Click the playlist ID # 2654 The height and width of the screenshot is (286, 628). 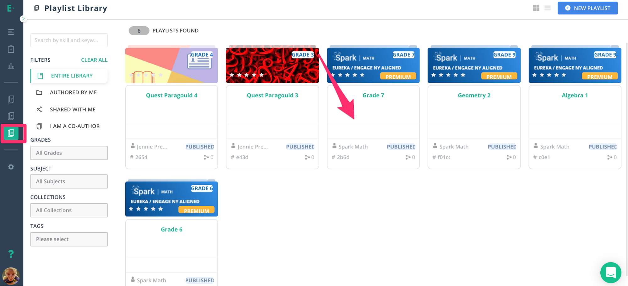point(139,157)
